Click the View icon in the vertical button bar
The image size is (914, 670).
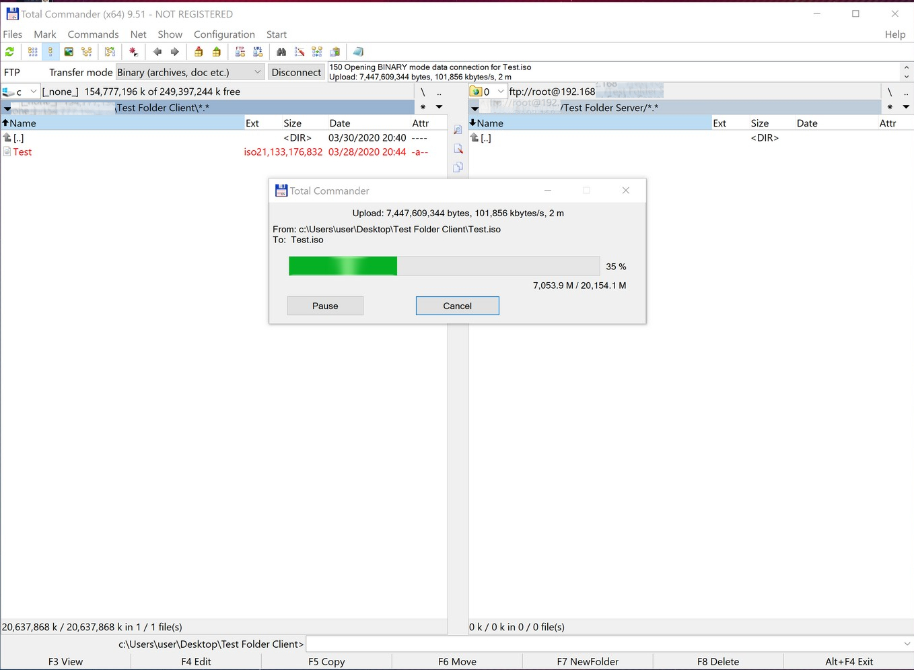pos(458,131)
